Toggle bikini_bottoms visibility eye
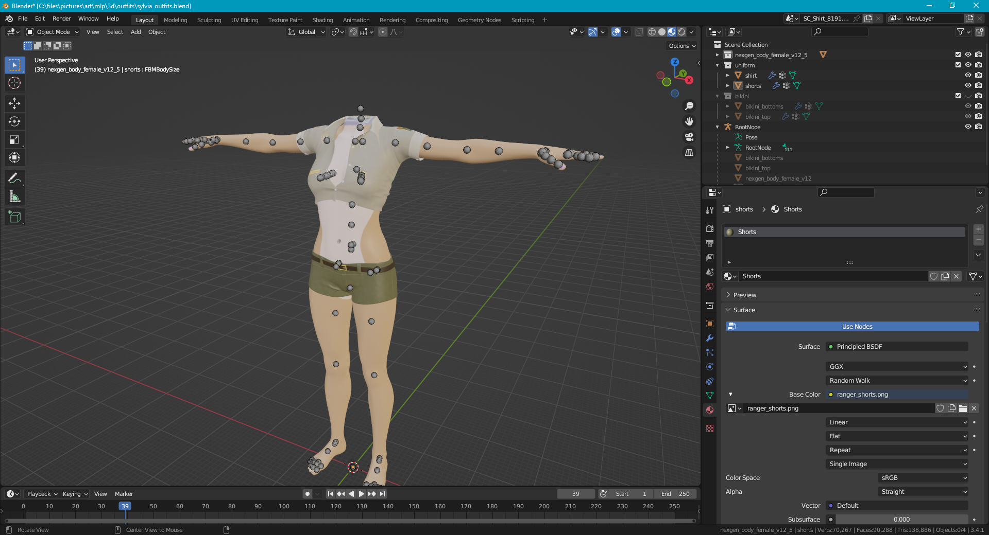The image size is (989, 535). (x=968, y=106)
